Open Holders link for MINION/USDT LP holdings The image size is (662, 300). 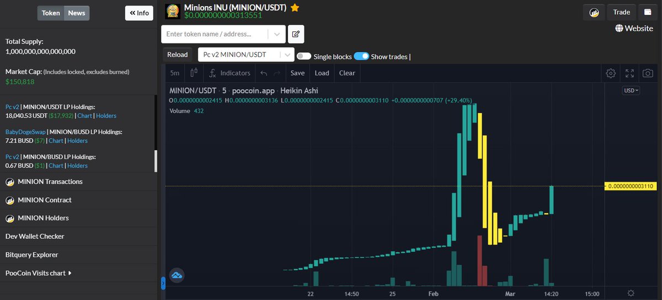(106, 116)
